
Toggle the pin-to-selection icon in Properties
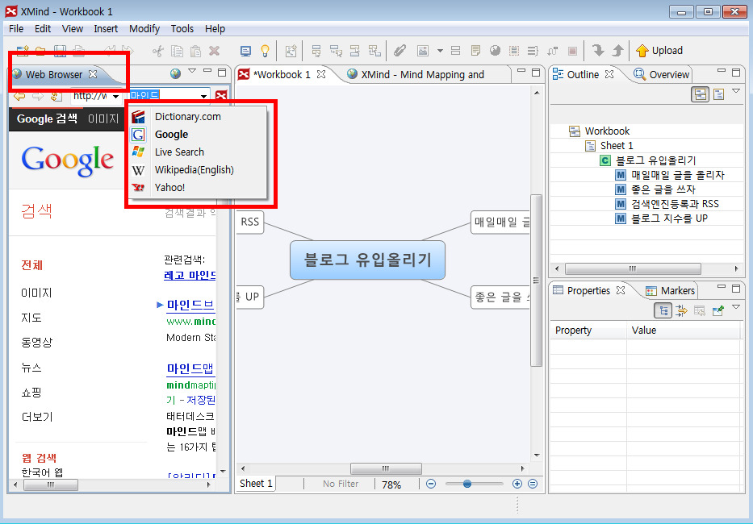pos(718,310)
